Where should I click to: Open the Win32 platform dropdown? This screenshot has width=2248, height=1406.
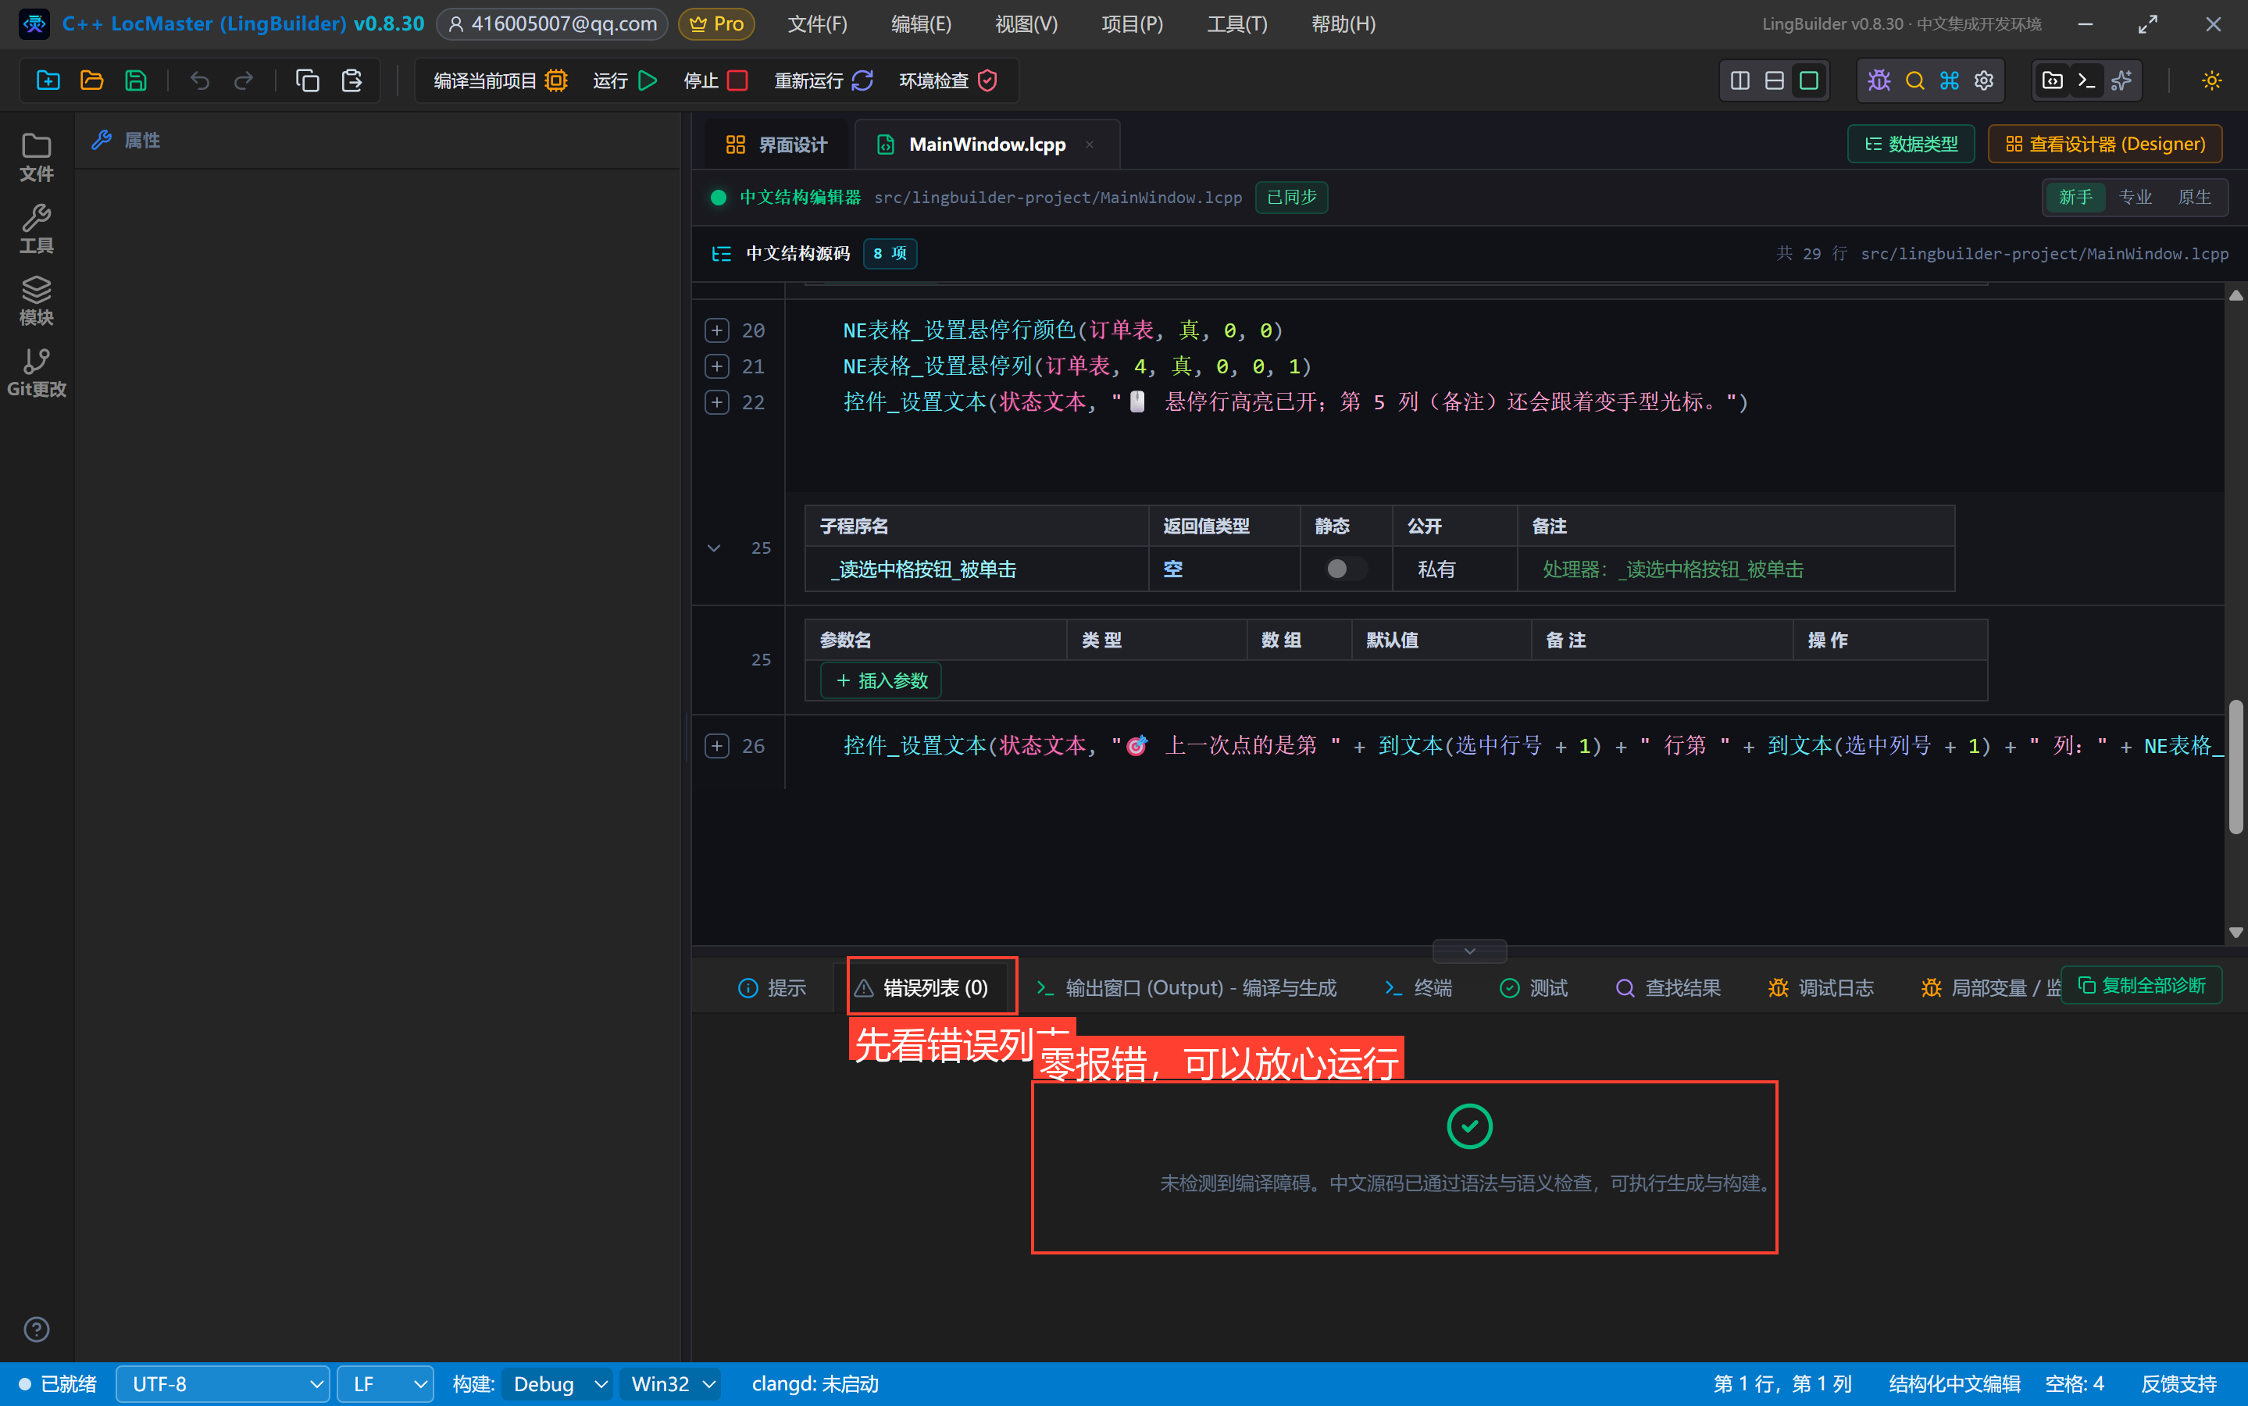pyautogui.click(x=673, y=1383)
